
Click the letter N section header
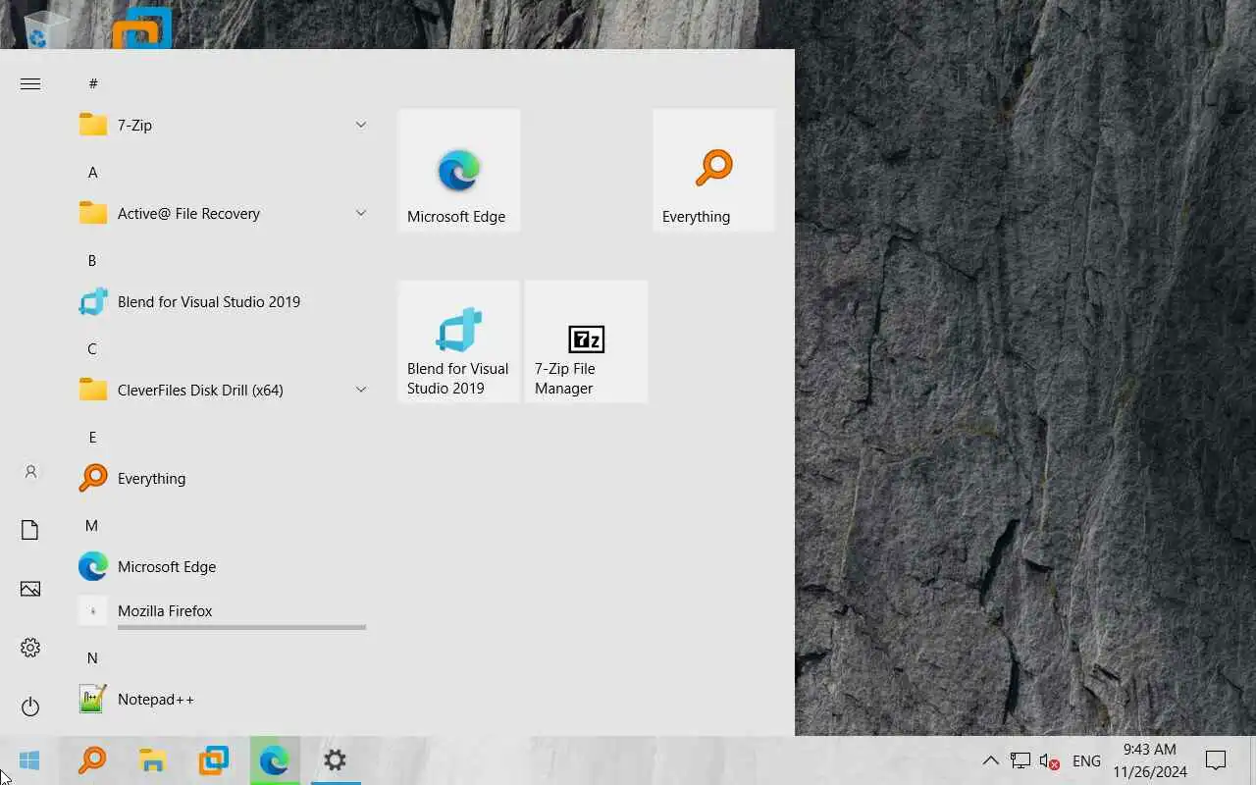[92, 658]
